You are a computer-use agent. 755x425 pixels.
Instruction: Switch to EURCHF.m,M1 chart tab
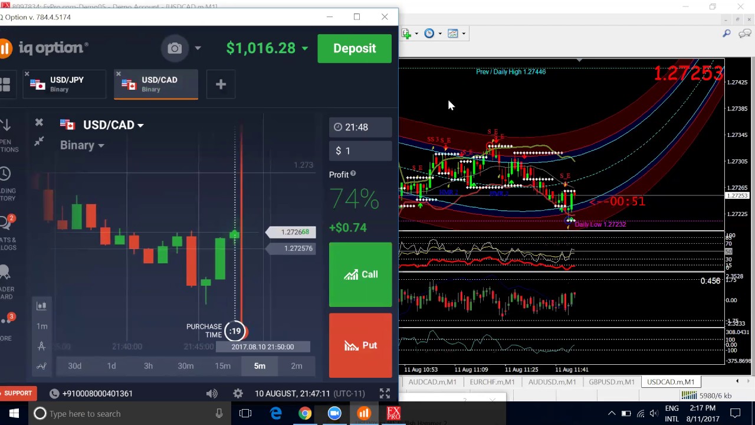pyautogui.click(x=492, y=382)
